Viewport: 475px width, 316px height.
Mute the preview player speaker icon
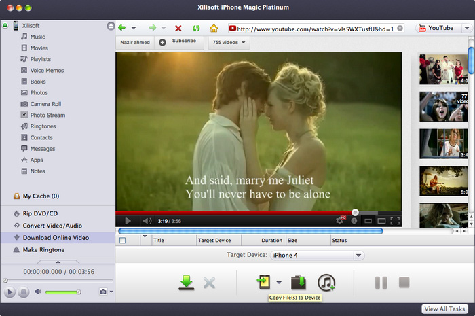tap(38, 292)
